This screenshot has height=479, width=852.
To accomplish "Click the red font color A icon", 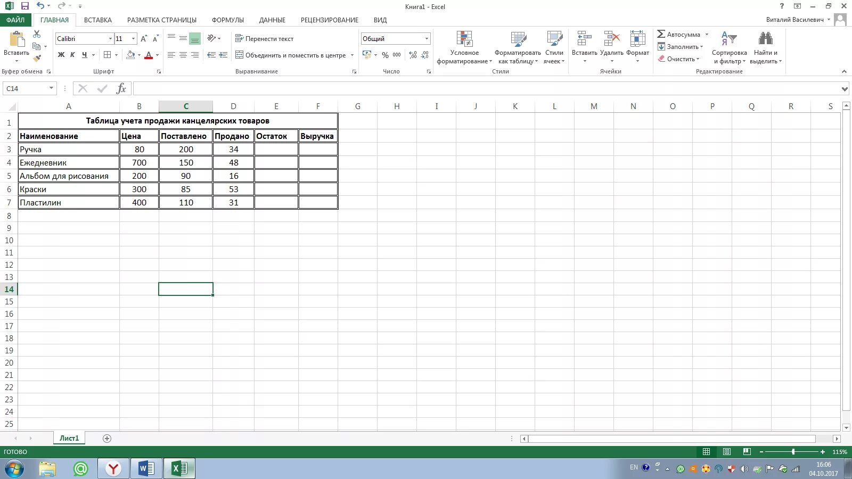I will tap(149, 55).
